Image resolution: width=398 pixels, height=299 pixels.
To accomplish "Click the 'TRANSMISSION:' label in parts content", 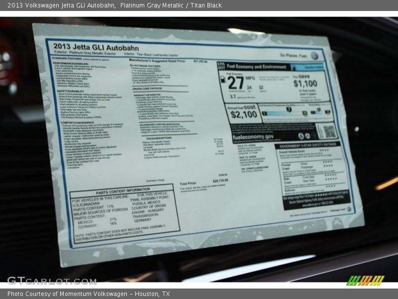I will 145,216.
